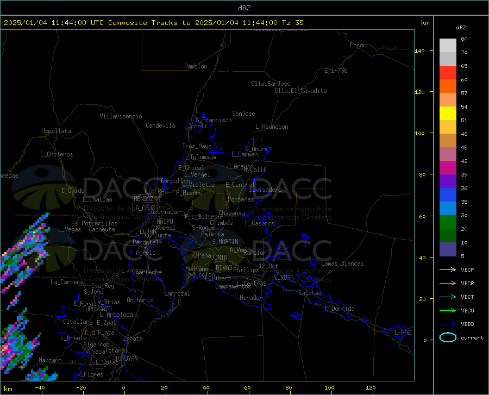Click the L_Asuncion map label
The width and height of the screenshot is (489, 395).
point(272,127)
